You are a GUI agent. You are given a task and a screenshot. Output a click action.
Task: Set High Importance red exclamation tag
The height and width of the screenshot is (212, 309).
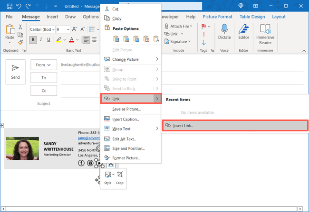click(203, 34)
